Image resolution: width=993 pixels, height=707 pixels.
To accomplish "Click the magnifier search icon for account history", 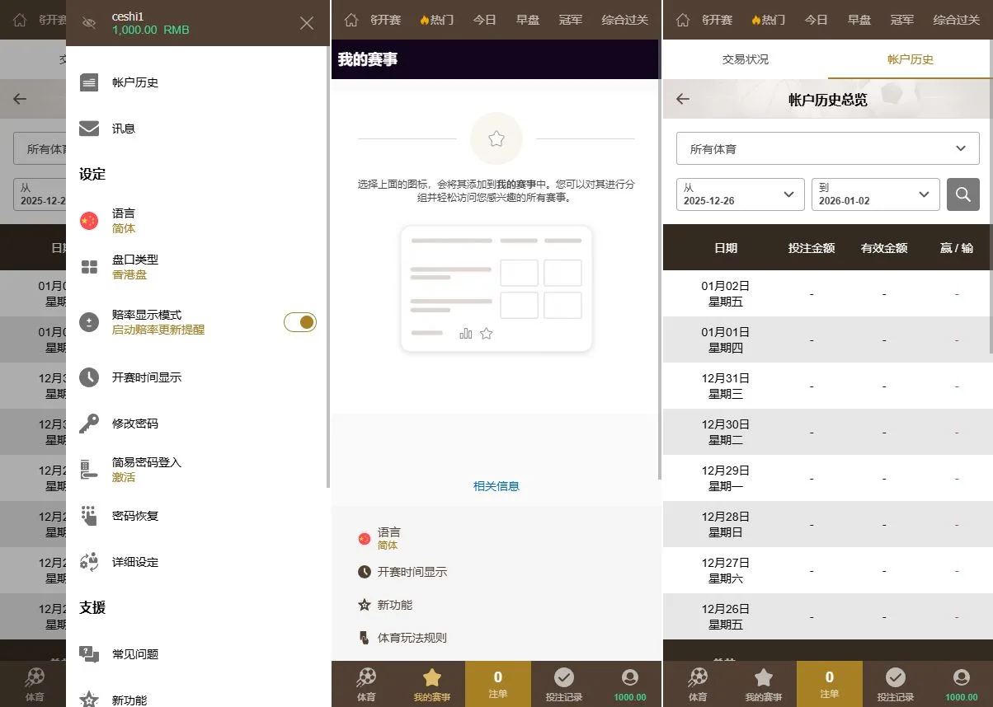I will tap(962, 194).
